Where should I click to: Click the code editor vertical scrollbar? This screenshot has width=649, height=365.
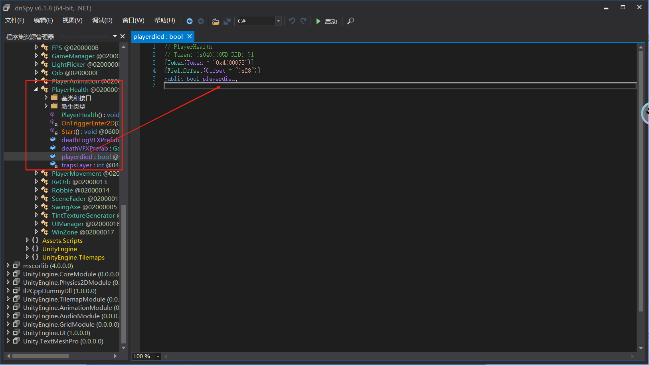point(641,181)
